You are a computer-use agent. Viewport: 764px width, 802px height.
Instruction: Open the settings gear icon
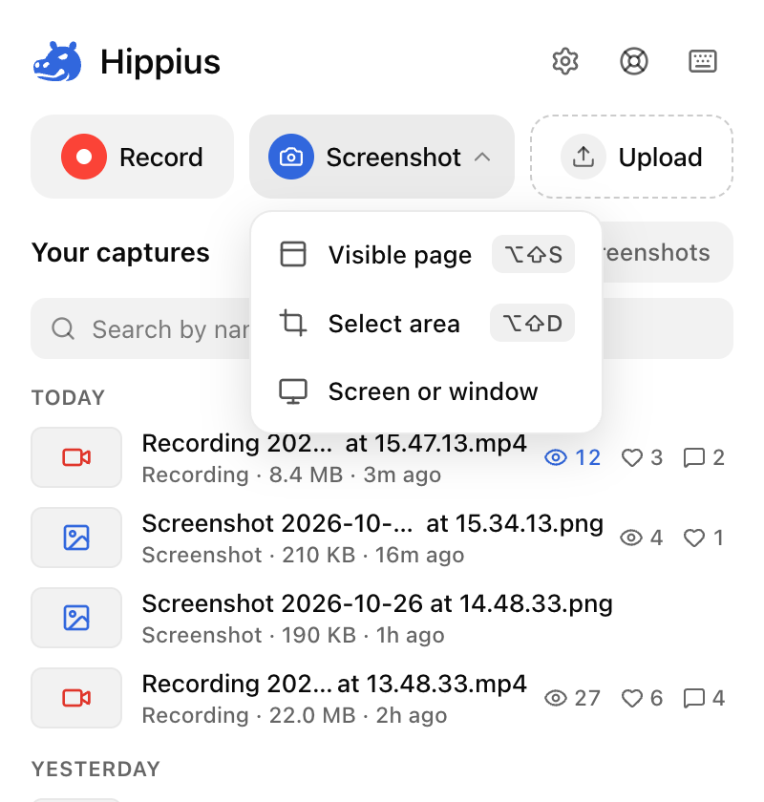[x=565, y=61]
